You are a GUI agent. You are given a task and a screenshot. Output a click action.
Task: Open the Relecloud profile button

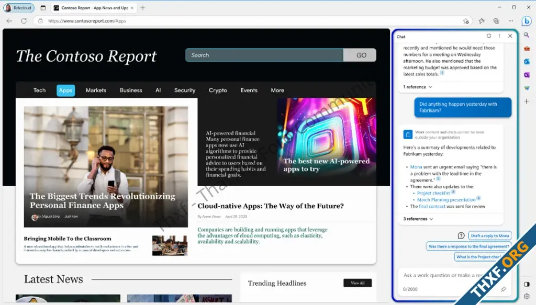(x=19, y=8)
